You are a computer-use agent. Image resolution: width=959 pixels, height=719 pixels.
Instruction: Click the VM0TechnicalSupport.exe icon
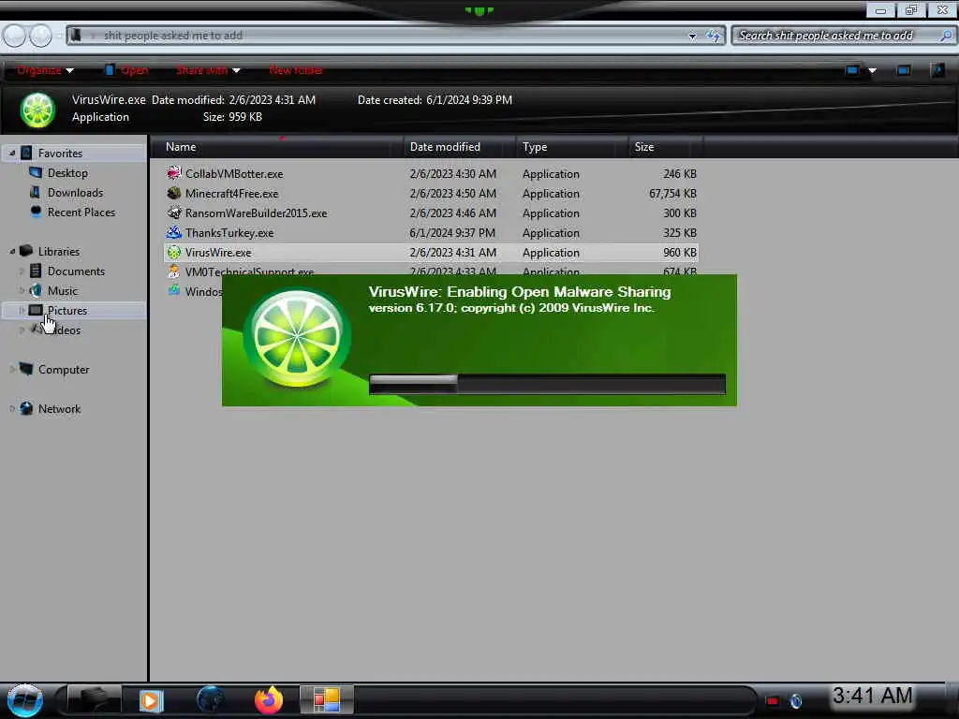click(x=173, y=271)
